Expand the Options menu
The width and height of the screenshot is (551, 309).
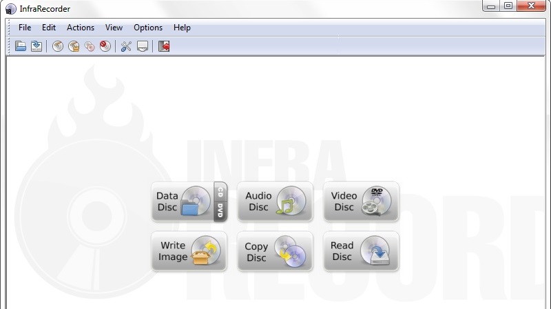point(148,28)
